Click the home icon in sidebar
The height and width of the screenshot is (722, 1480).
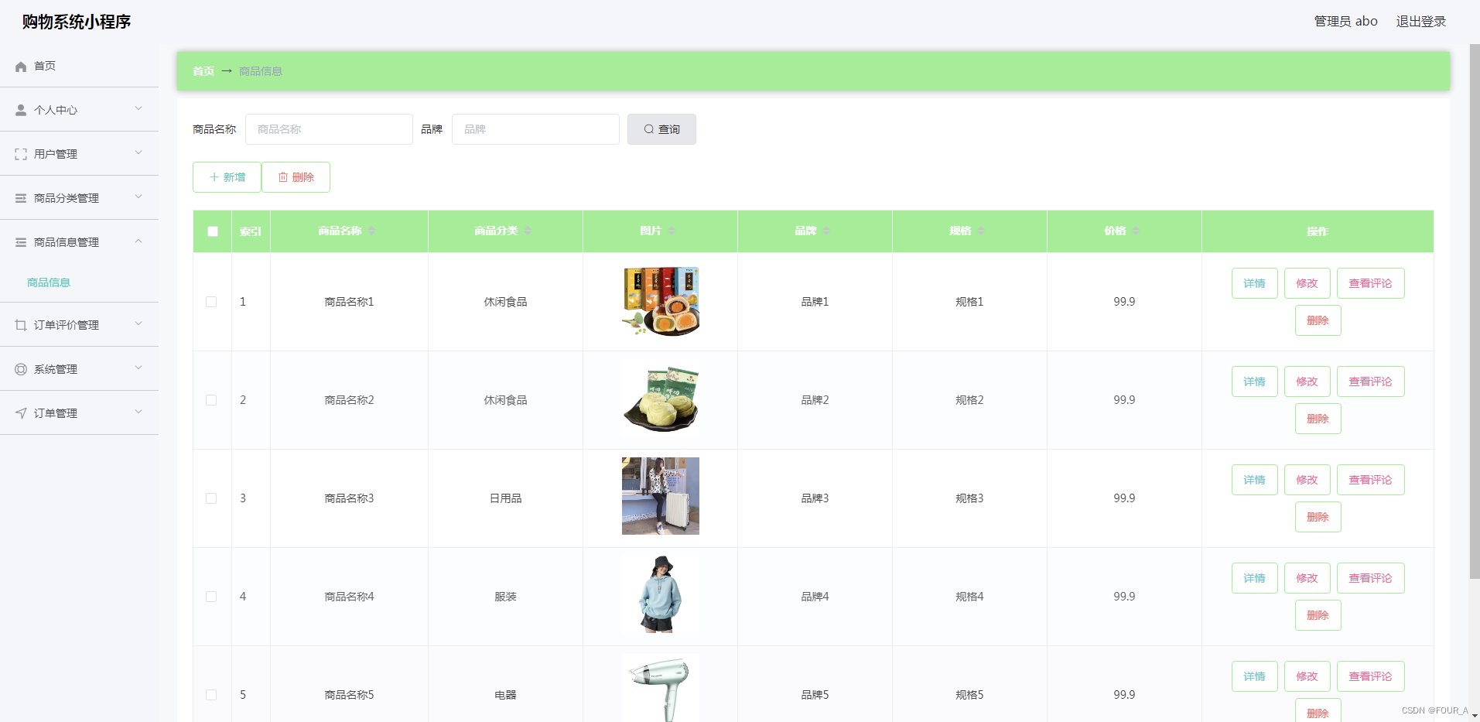click(x=21, y=67)
